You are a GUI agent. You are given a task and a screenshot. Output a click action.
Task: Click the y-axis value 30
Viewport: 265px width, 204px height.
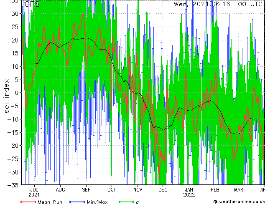click(15, 14)
